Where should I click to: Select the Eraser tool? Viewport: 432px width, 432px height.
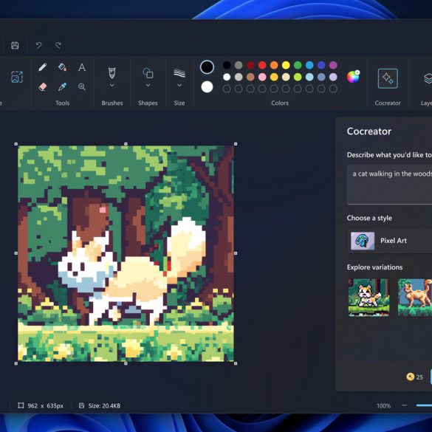(42, 87)
